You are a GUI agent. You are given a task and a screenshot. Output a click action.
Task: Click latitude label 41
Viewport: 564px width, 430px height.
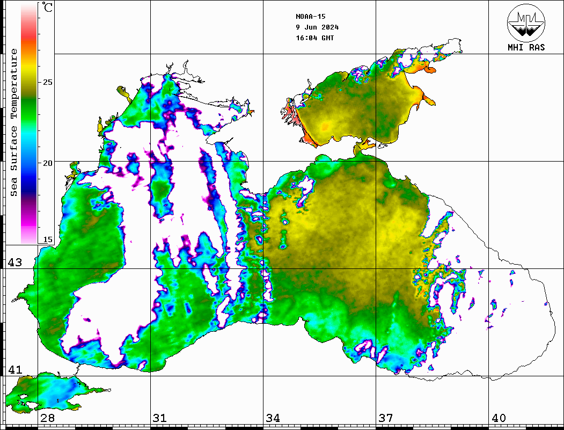click(x=14, y=369)
